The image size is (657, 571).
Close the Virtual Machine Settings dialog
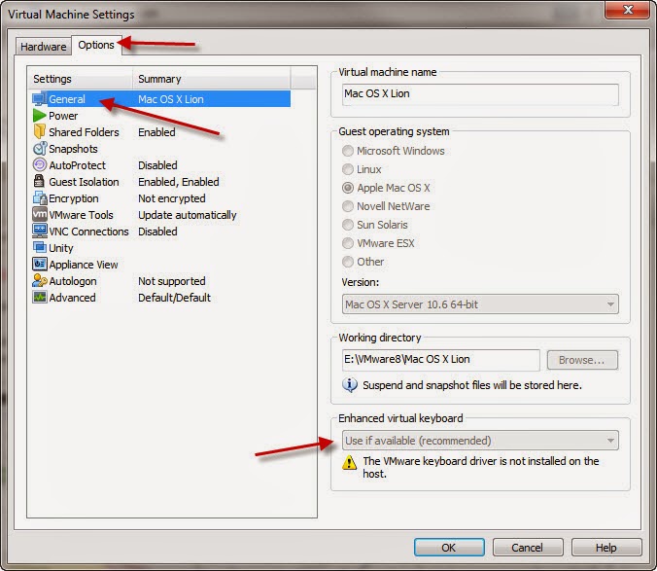627,9
